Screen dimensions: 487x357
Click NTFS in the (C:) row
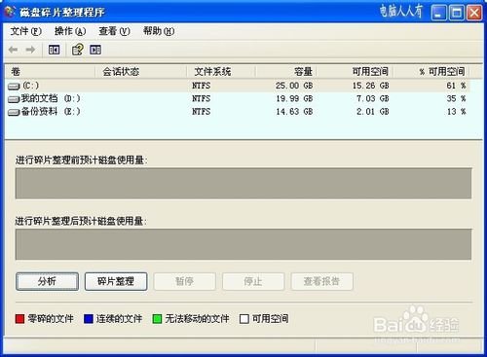[x=201, y=86]
